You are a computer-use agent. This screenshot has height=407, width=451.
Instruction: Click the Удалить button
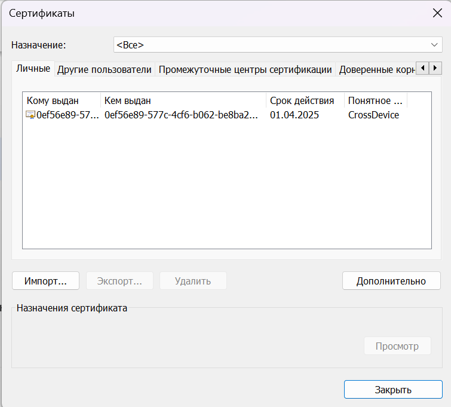[193, 281]
